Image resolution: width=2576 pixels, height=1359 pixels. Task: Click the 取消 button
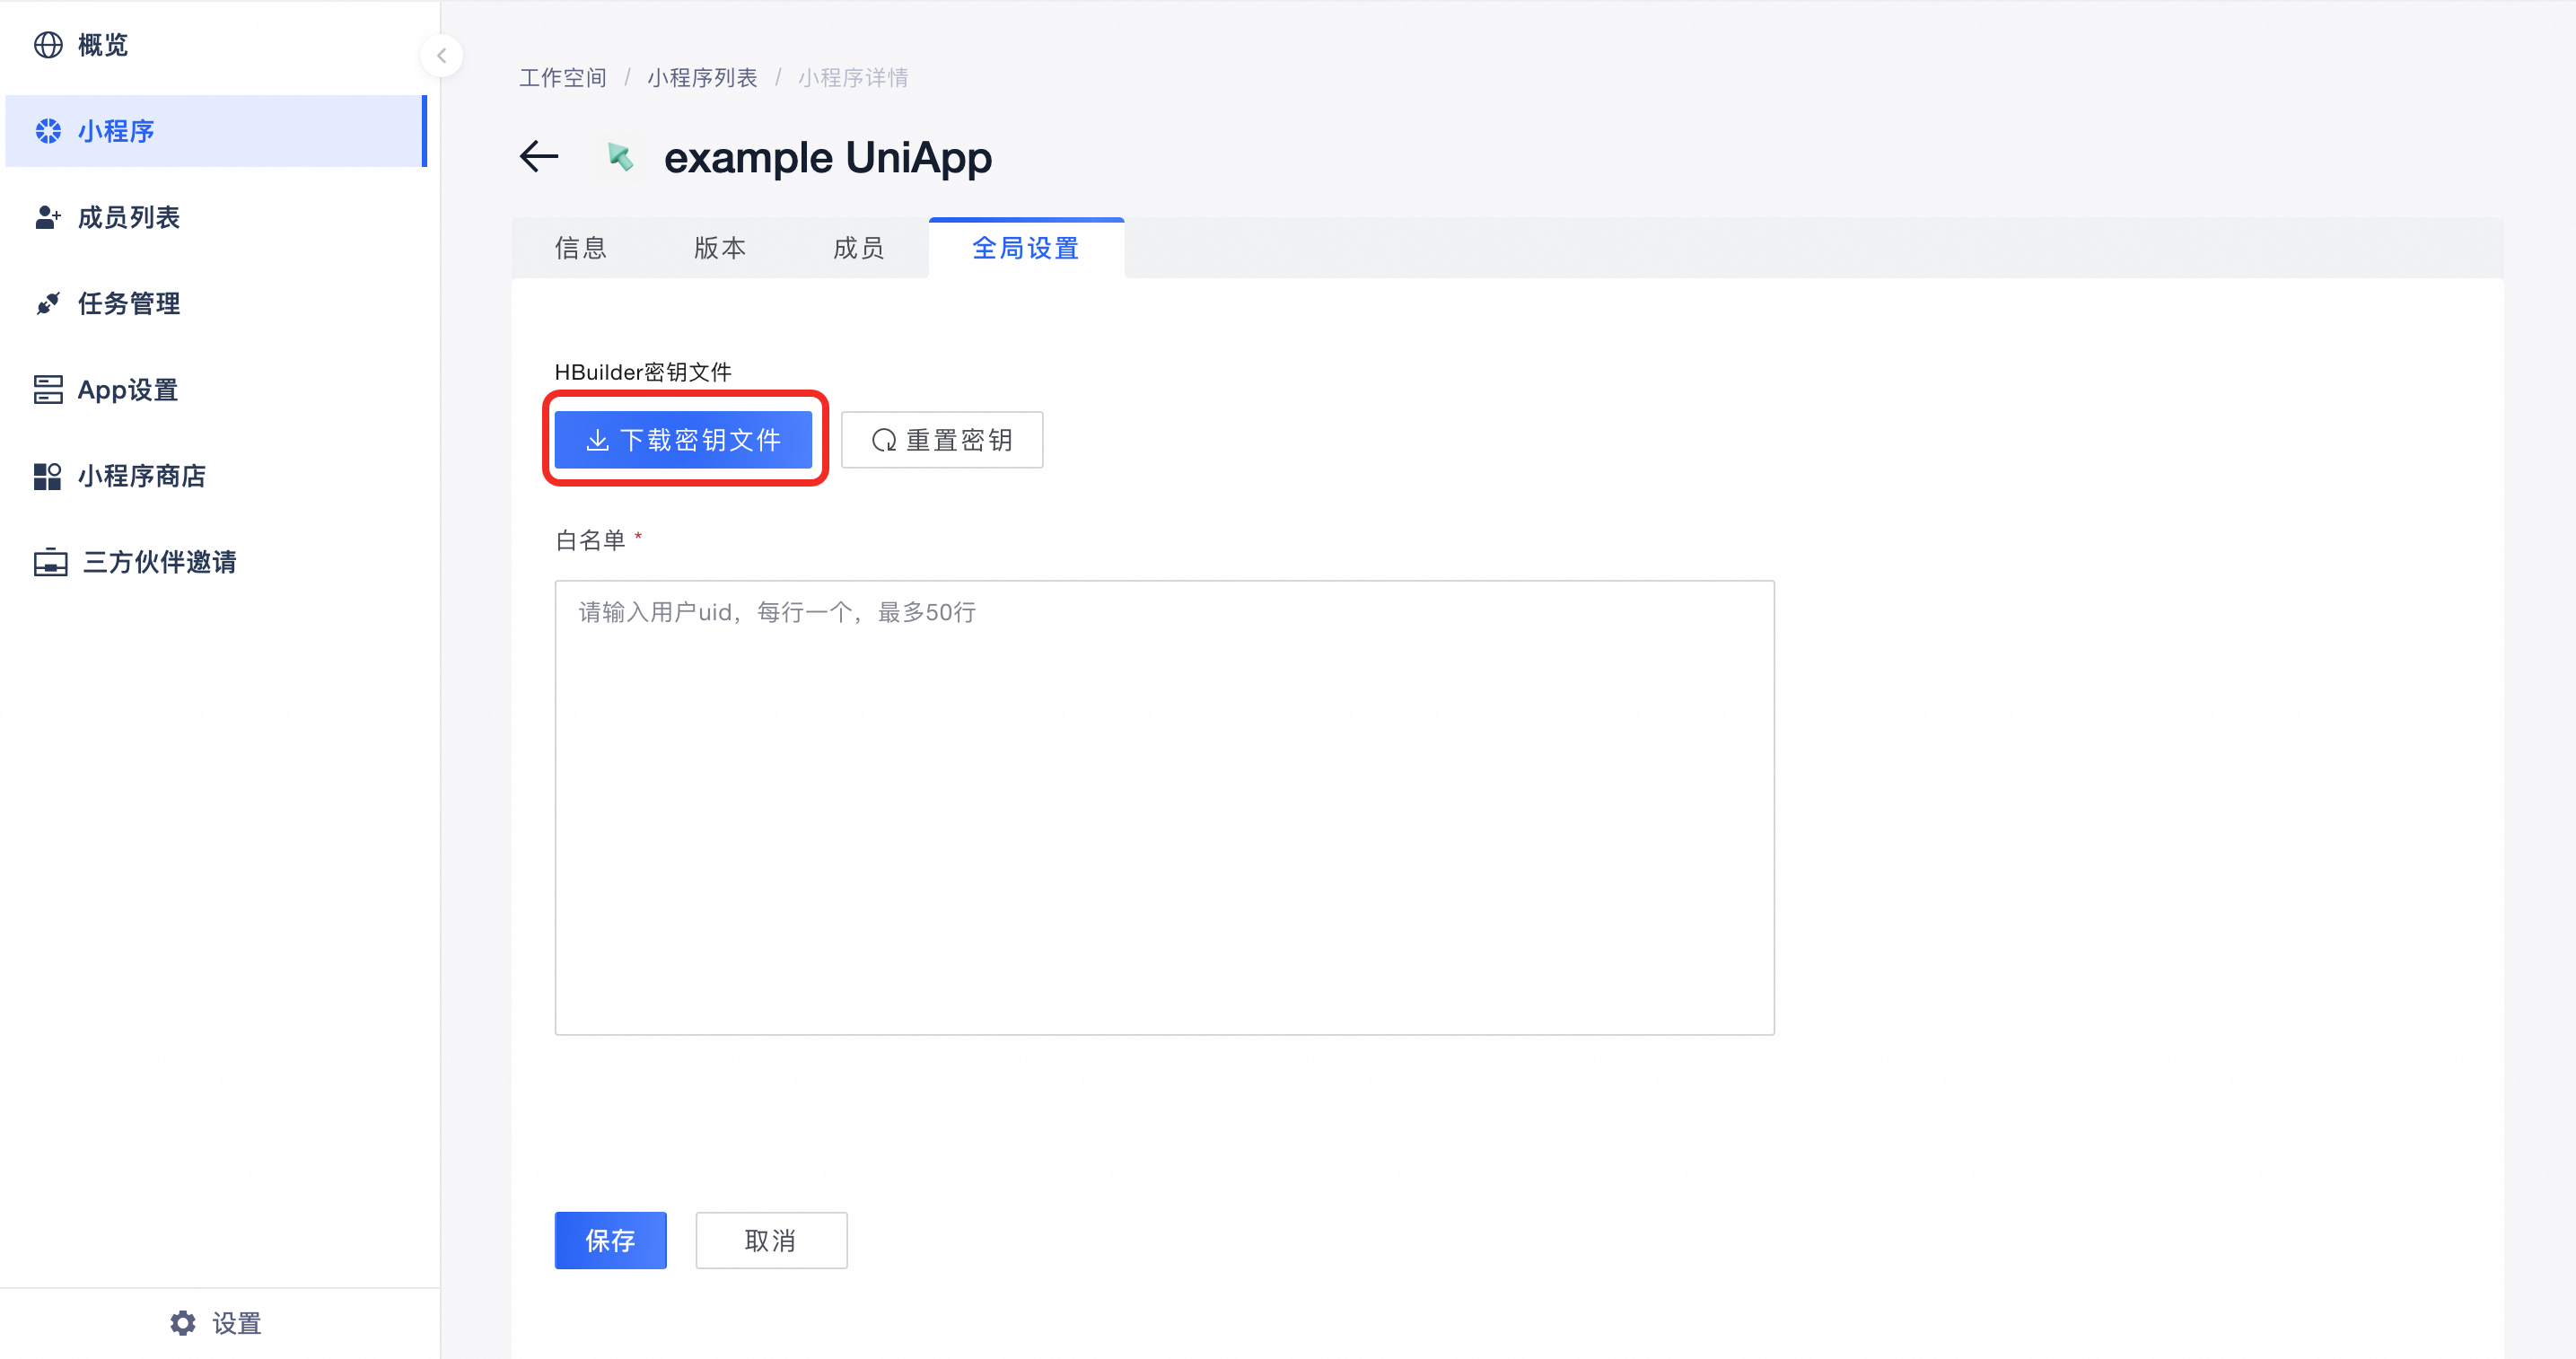(x=771, y=1240)
